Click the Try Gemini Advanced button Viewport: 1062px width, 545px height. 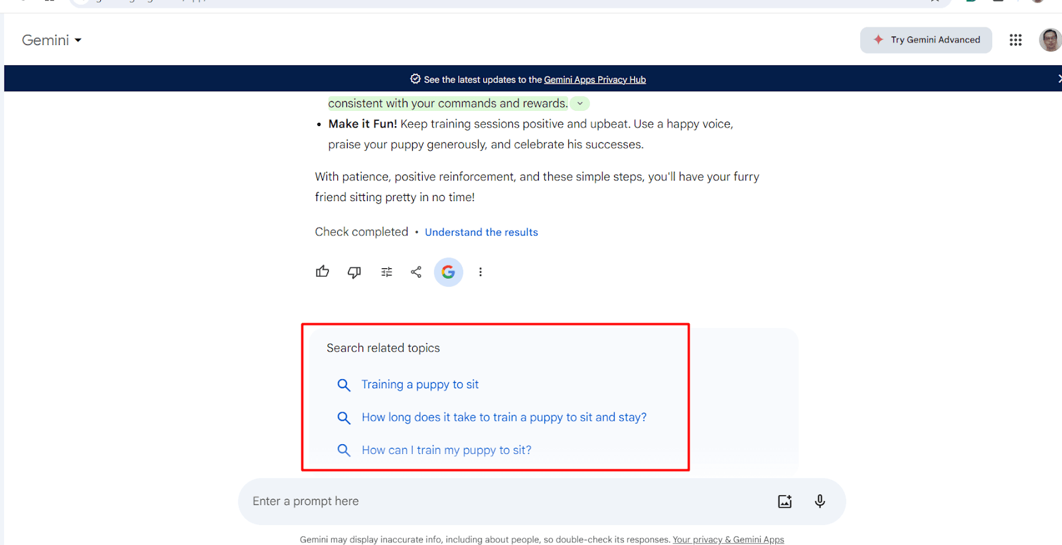tap(926, 40)
